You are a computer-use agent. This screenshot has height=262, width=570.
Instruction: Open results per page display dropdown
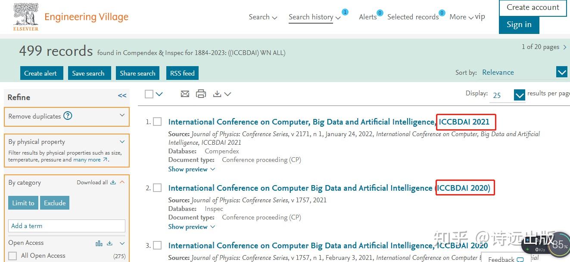520,95
